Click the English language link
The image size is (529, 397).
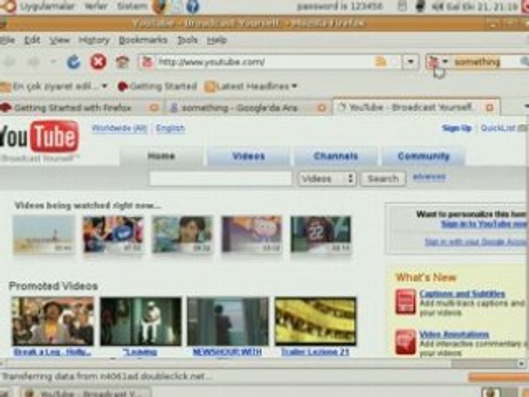(x=170, y=128)
